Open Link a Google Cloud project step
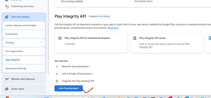Viewport: 211px width, 98px height. (x=77, y=74)
